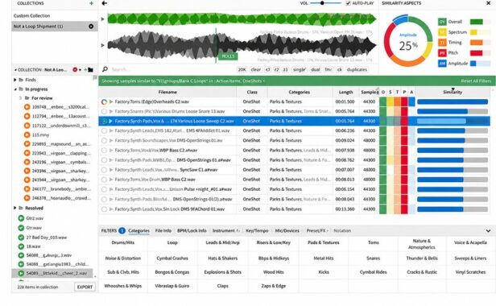The width and height of the screenshot is (496, 306).
Task: Close the Similarity Aspects panel
Action: tap(489, 3)
